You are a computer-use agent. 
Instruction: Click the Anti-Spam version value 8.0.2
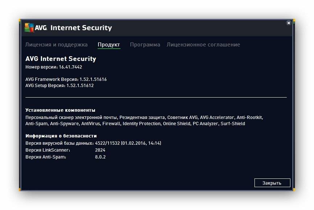100,157
